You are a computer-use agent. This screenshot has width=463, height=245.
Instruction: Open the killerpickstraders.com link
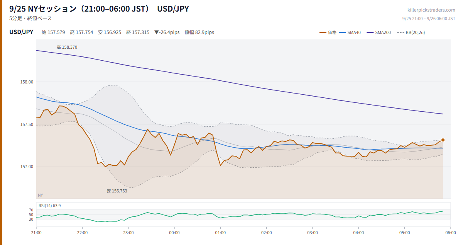(431, 10)
